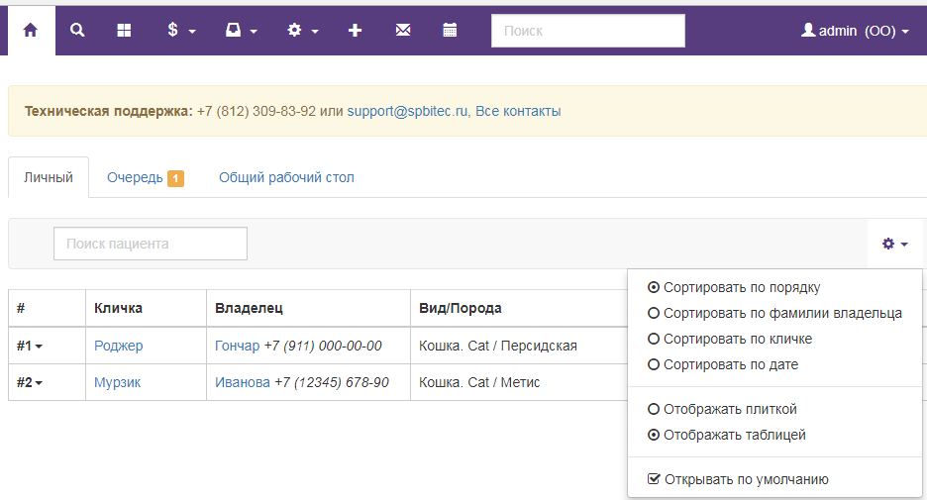Select Сортировать по кличке

pos(730,340)
